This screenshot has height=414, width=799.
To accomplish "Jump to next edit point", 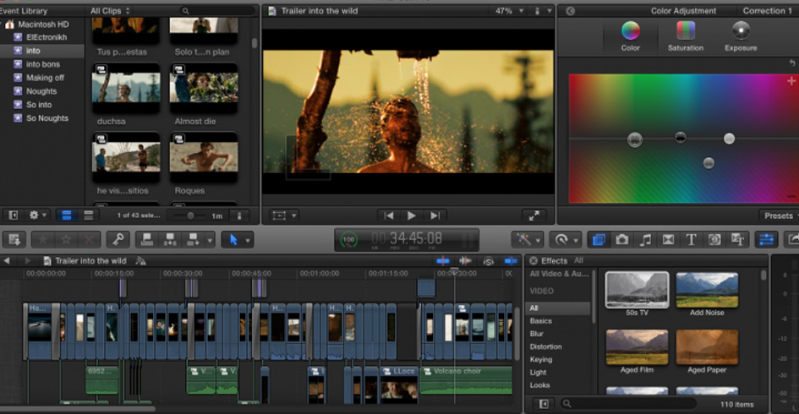I will click(435, 216).
